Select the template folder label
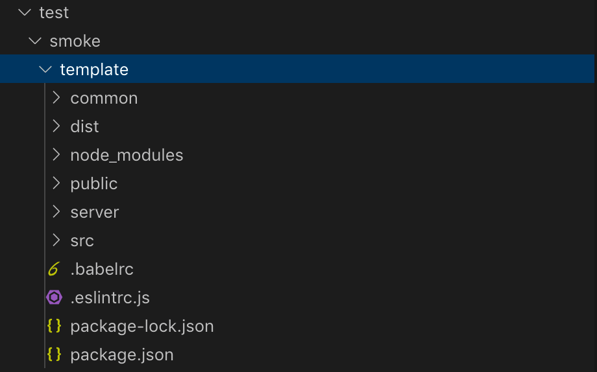 click(x=94, y=69)
